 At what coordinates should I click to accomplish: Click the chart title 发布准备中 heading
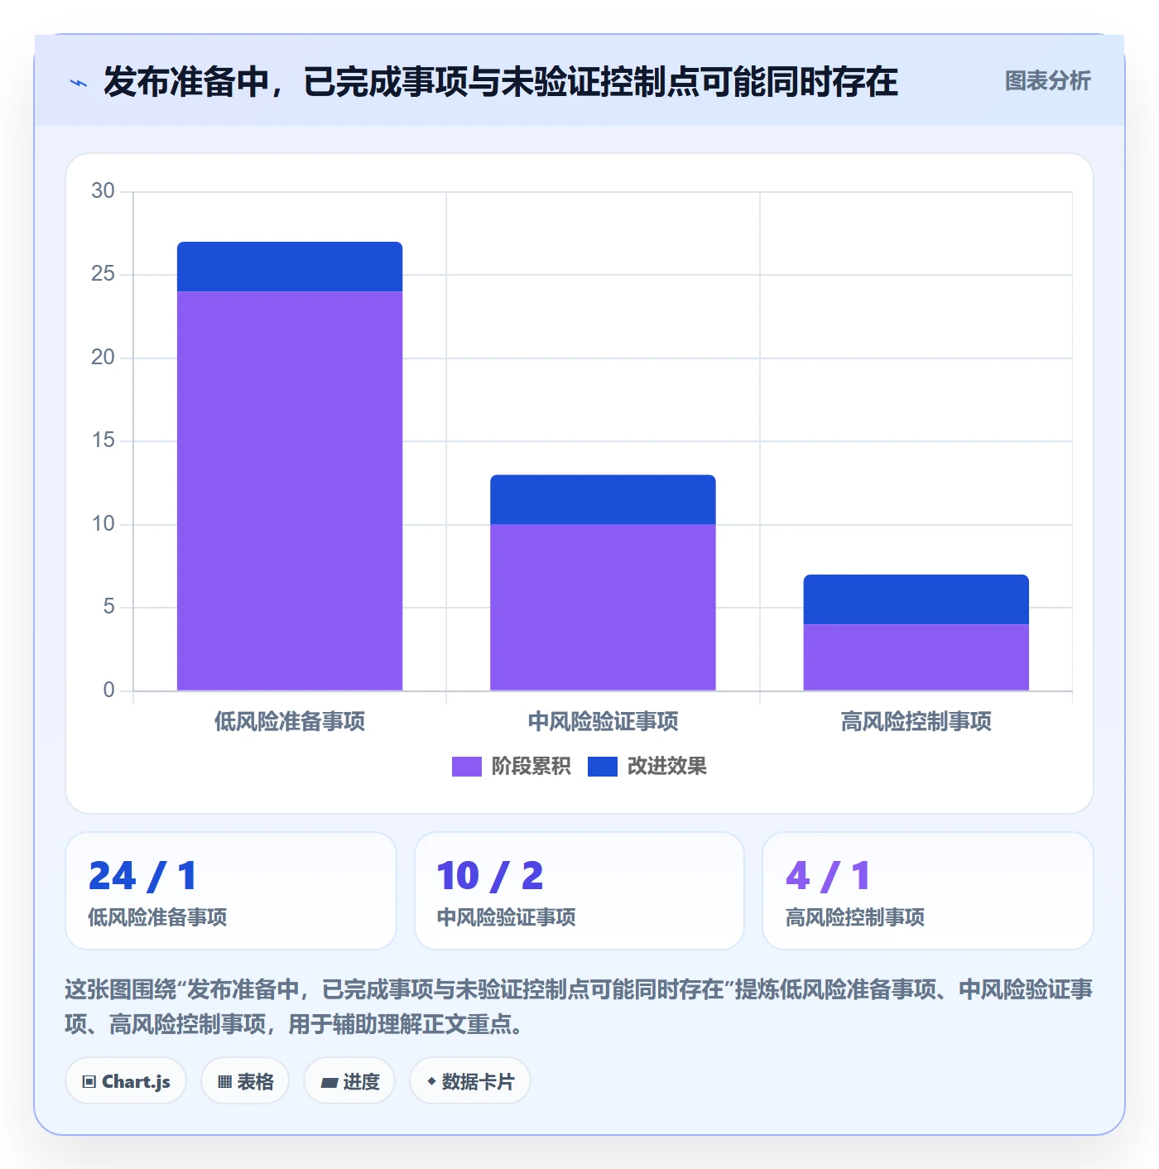coord(501,82)
